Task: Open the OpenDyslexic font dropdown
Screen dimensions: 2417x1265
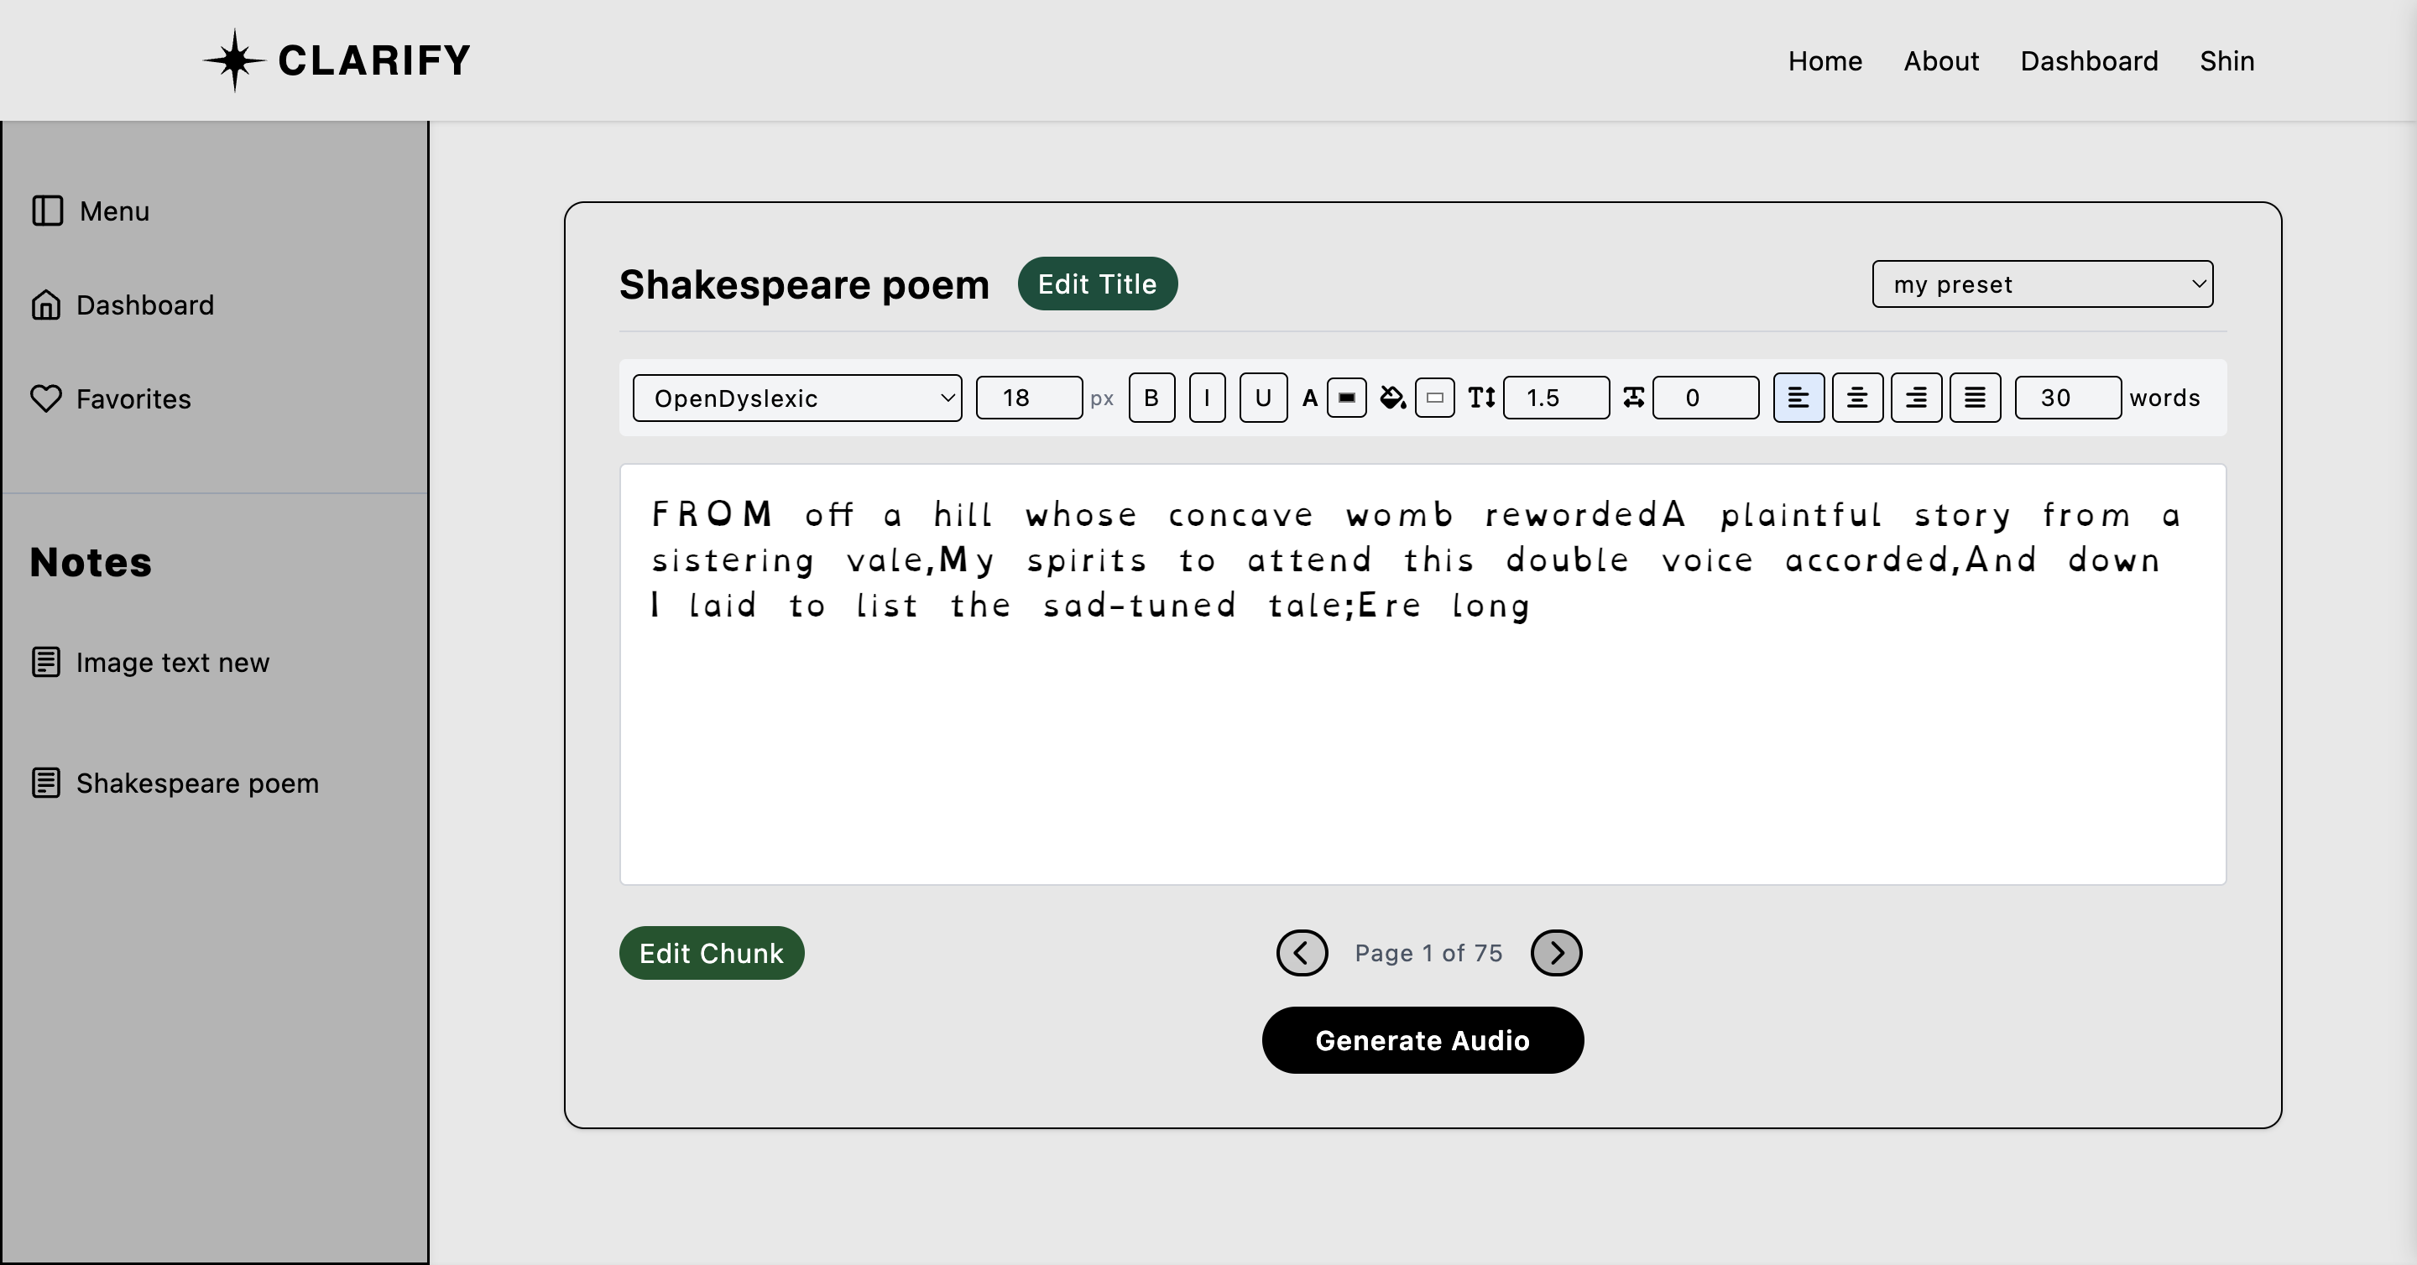Action: point(796,398)
